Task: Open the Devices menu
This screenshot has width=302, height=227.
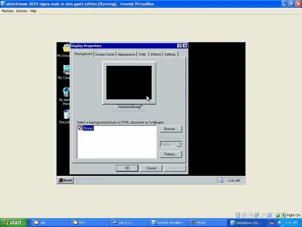Action: coord(22,11)
